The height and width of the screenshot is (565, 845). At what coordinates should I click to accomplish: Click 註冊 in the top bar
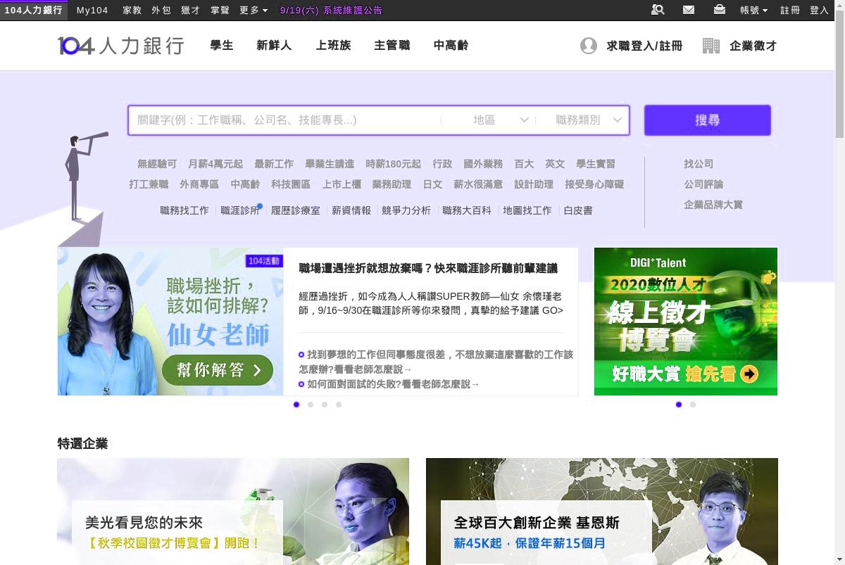coord(790,10)
